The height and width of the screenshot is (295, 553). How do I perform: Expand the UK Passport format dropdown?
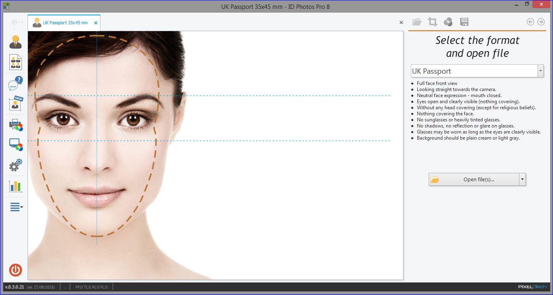540,71
